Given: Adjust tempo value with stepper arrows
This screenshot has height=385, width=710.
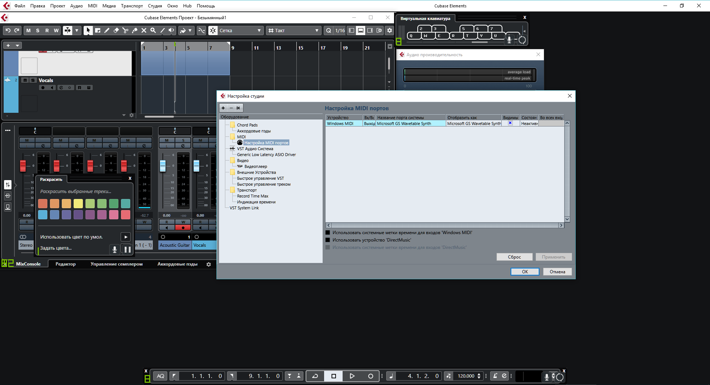Looking at the screenshot, I should click(479, 376).
